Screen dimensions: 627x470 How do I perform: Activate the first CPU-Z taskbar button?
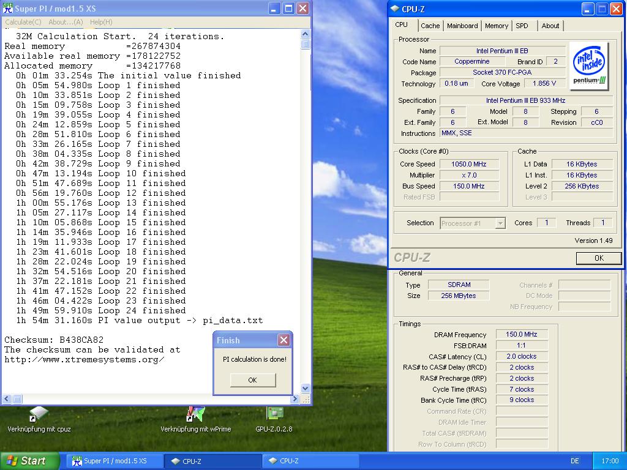(x=213, y=461)
